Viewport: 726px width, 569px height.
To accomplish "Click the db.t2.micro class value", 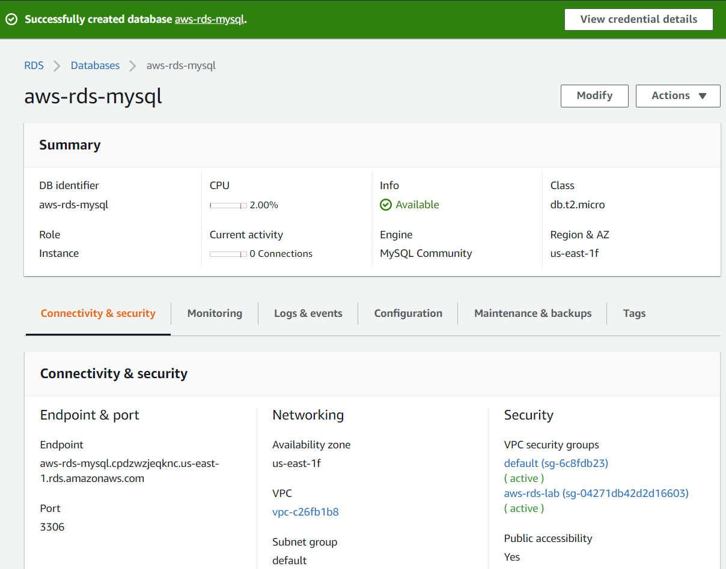I will (578, 205).
